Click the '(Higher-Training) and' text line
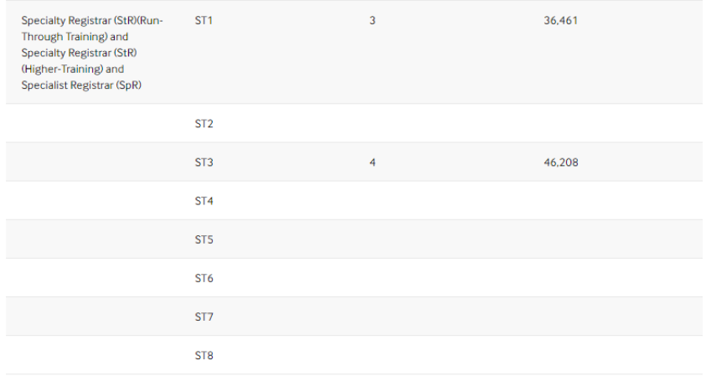The height and width of the screenshot is (381, 716). [72, 70]
